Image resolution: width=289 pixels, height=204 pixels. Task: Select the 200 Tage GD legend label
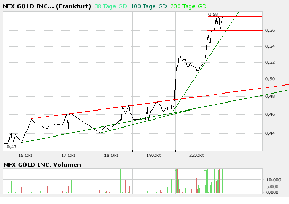coord(188,7)
